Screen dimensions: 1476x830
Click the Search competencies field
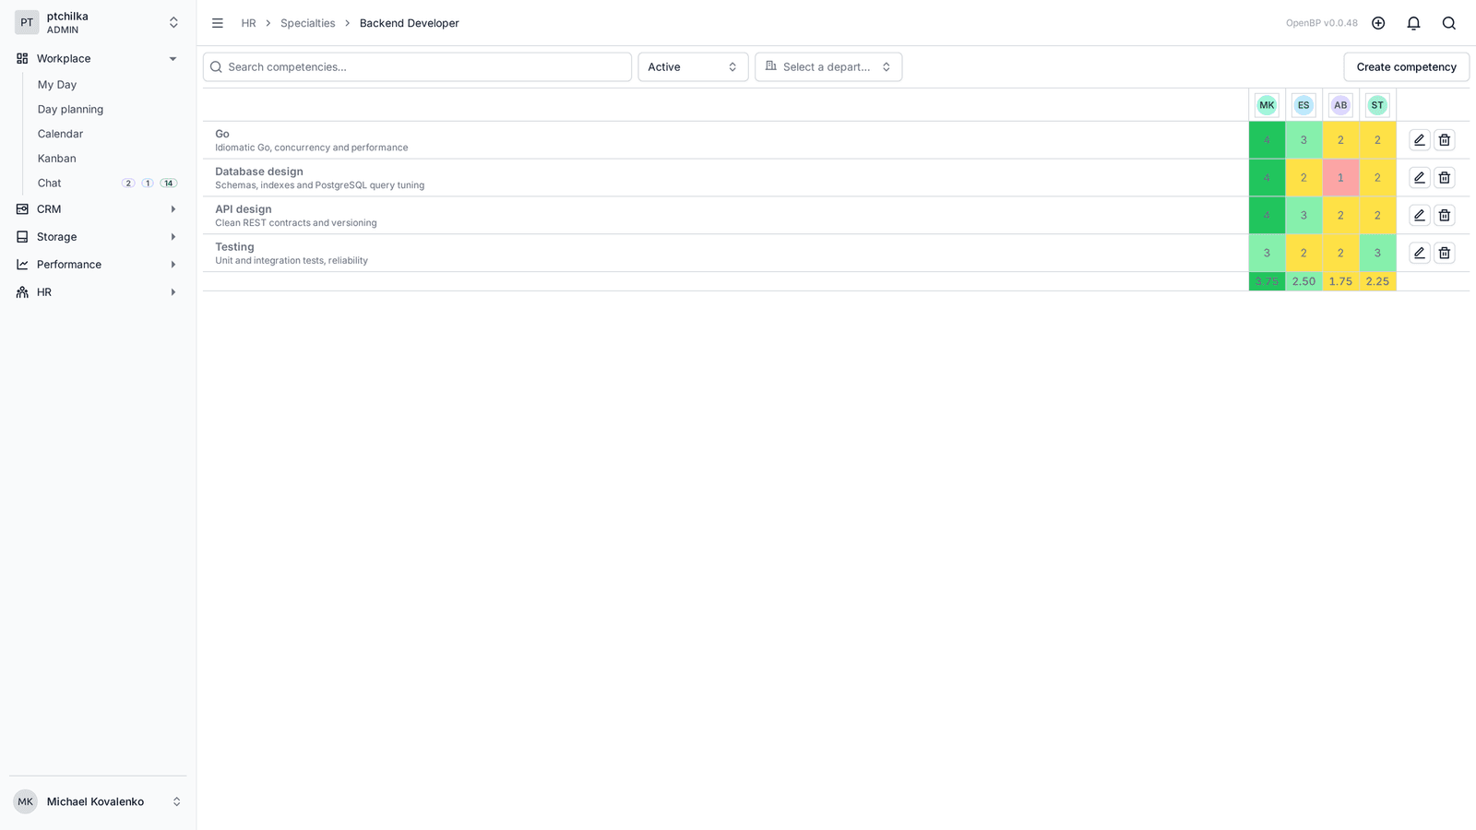417,66
